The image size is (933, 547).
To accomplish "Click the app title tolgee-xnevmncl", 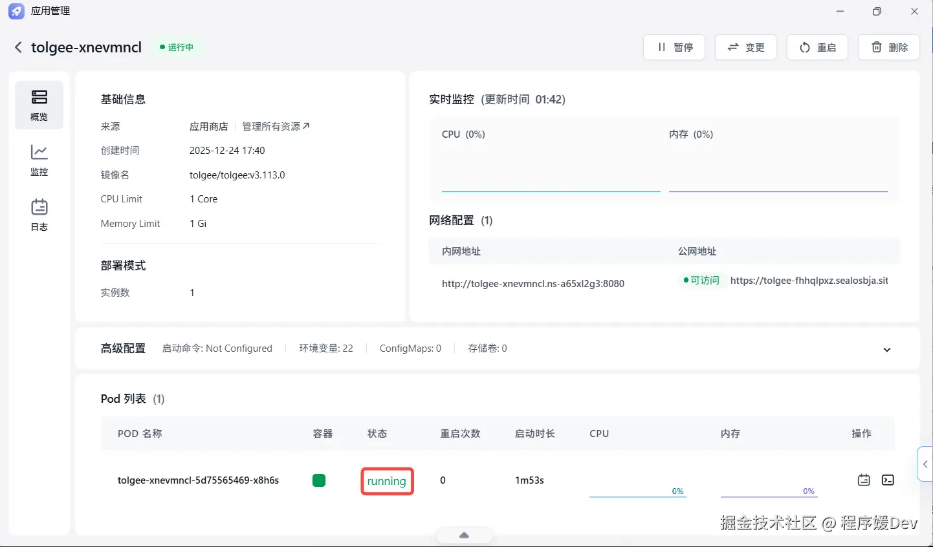I will 86,47.
